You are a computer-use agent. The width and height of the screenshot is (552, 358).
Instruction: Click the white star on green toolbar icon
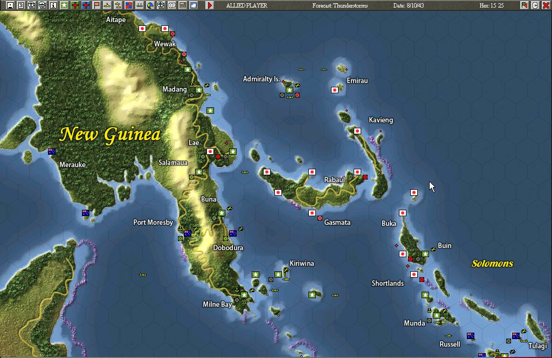pyautogui.click(x=64, y=5)
